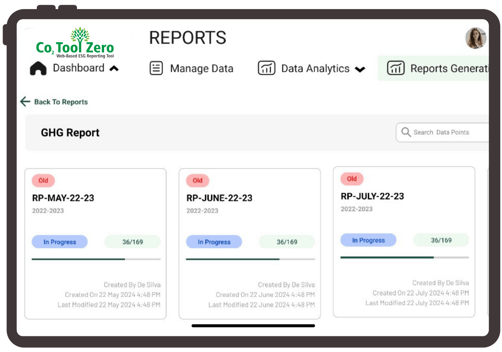This screenshot has width=502, height=352.
Task: Click Created On 22 May 2024 text
Action: tap(113, 295)
